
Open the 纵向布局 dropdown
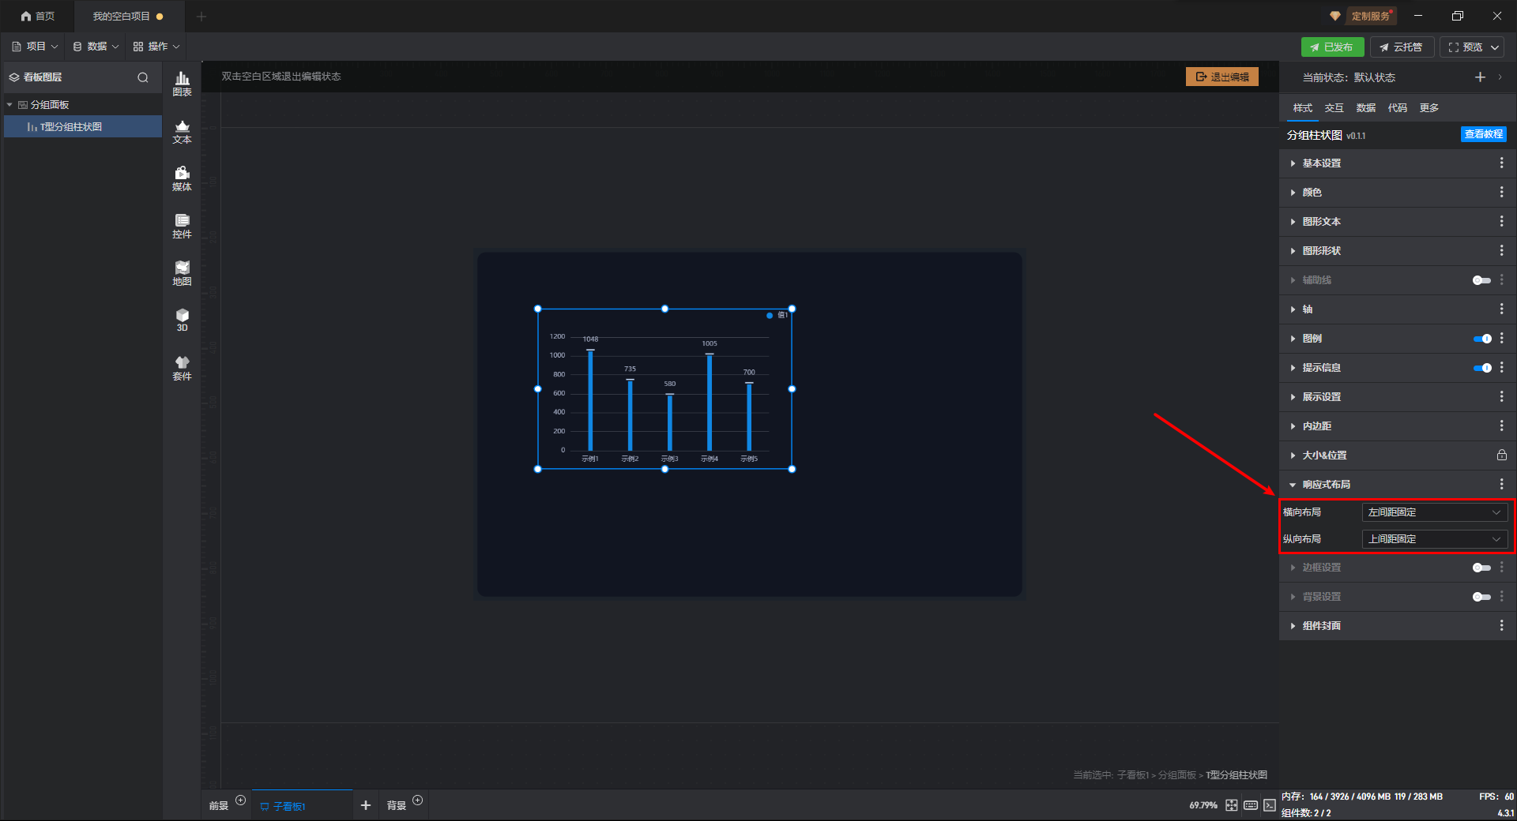click(1434, 539)
